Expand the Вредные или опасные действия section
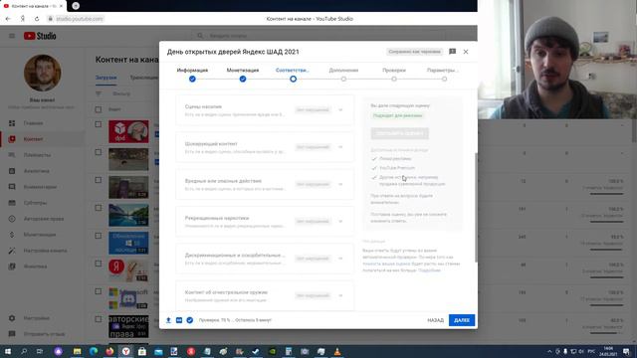This screenshot has height=358, width=637. (x=340, y=184)
